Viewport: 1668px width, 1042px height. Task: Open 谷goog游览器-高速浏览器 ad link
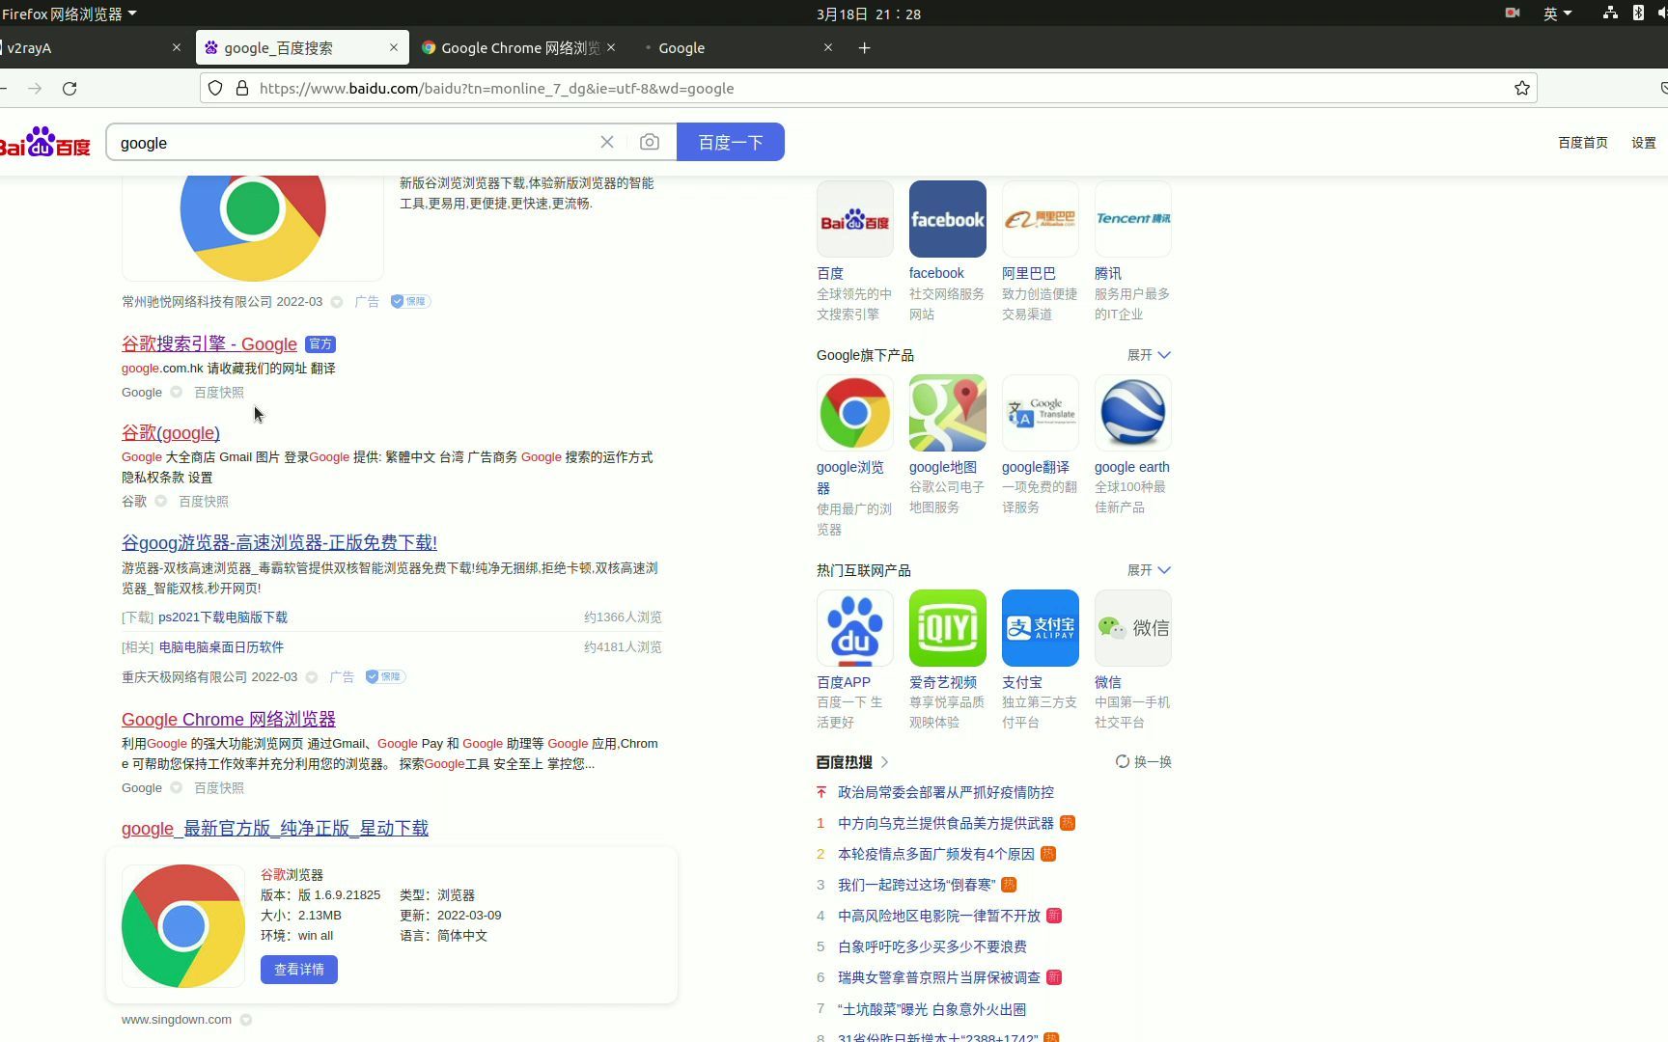(x=279, y=543)
